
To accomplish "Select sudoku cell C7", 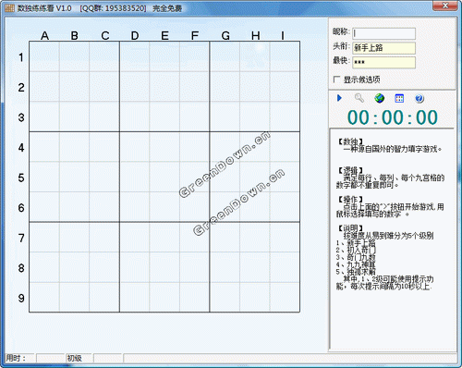I will (x=104, y=237).
